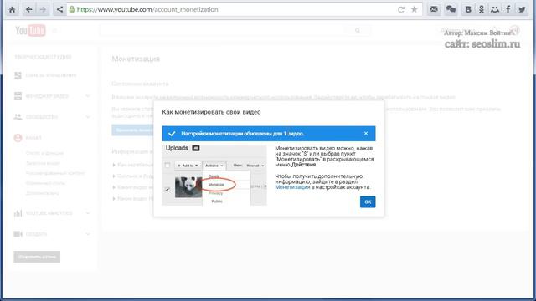Image resolution: width=536 pixels, height=301 pixels.
Task: Expand the Создать chevron
Action: pyautogui.click(x=88, y=234)
